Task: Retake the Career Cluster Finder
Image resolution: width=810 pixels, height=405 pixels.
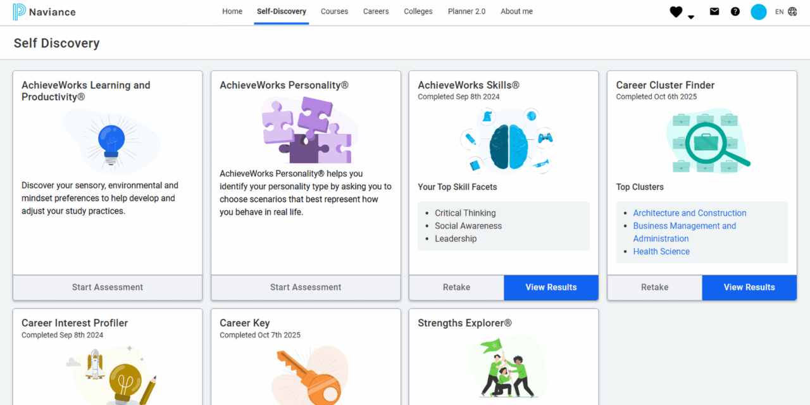Action: (x=654, y=287)
